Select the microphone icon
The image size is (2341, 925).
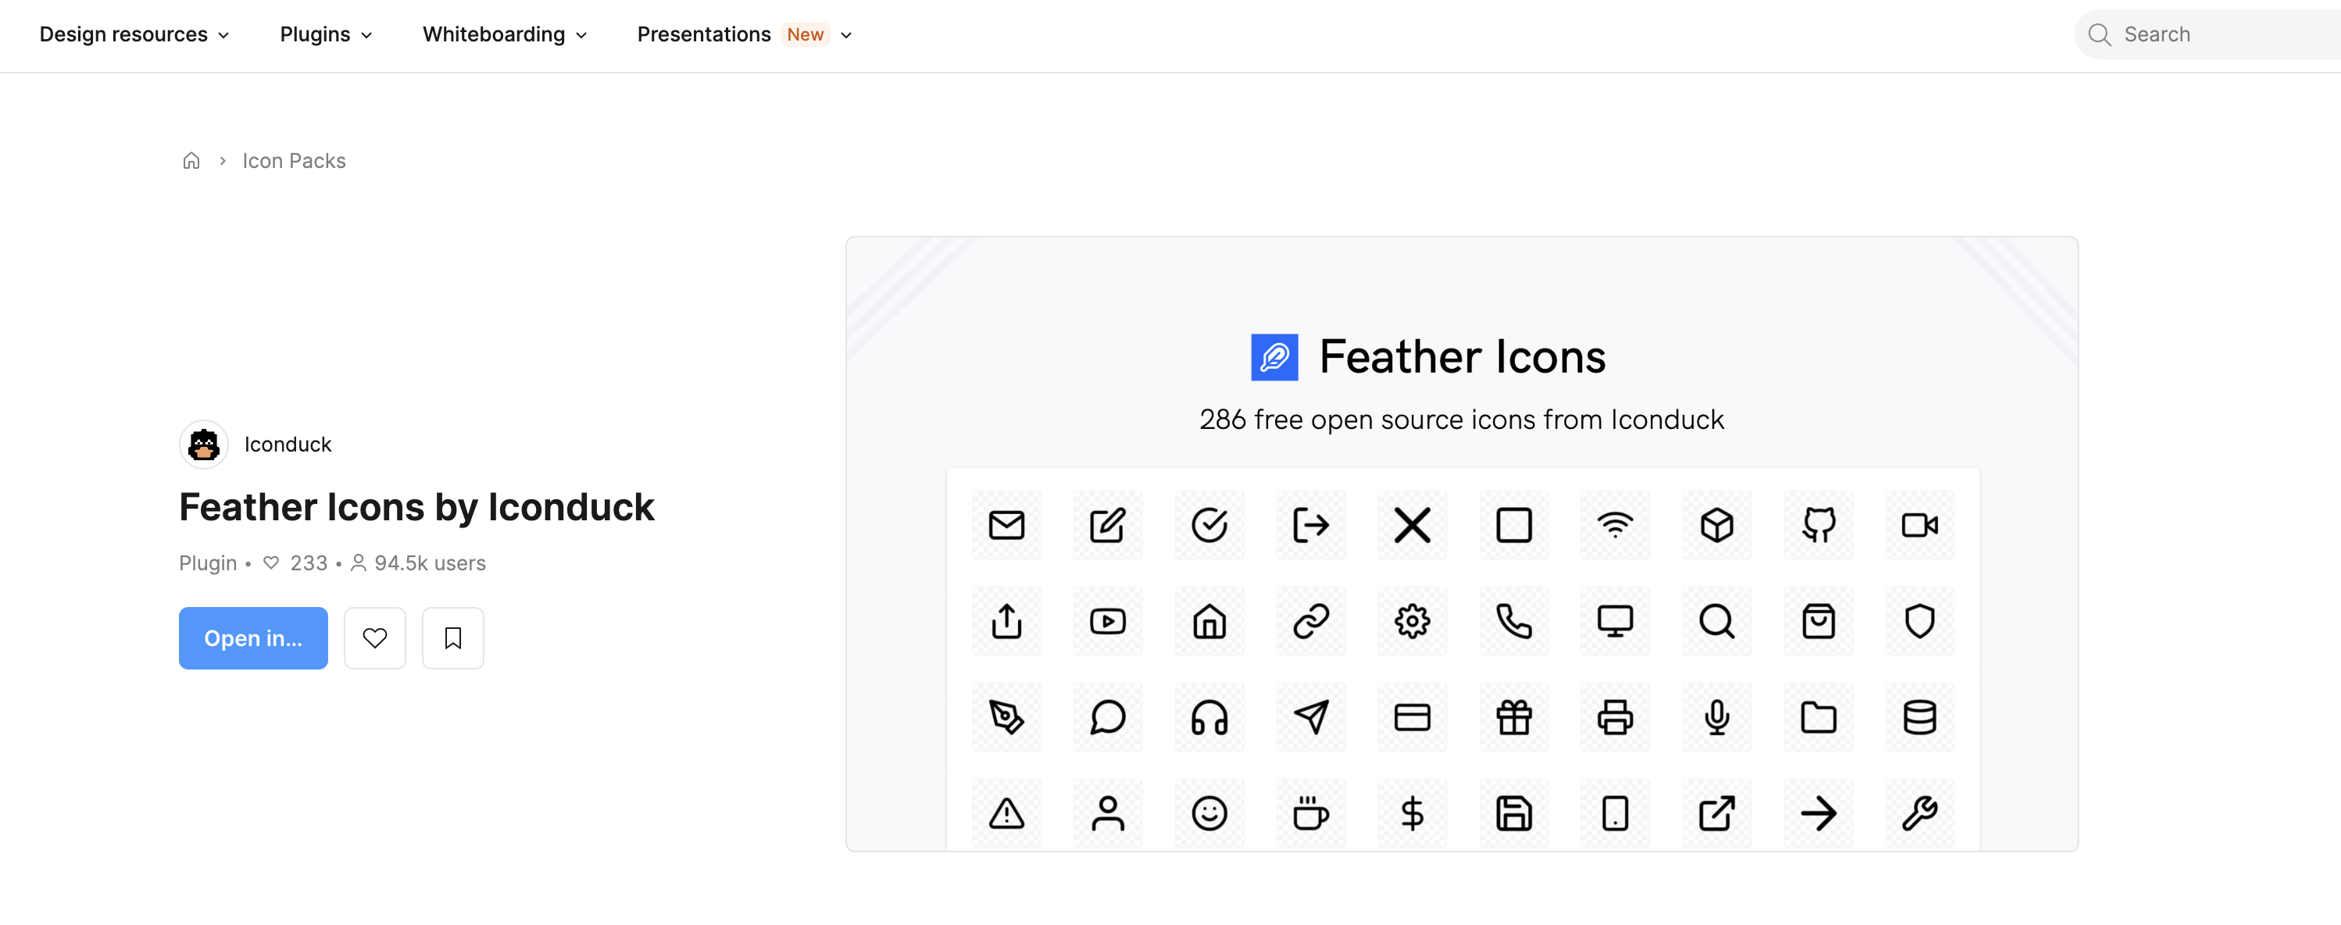[x=1717, y=718]
